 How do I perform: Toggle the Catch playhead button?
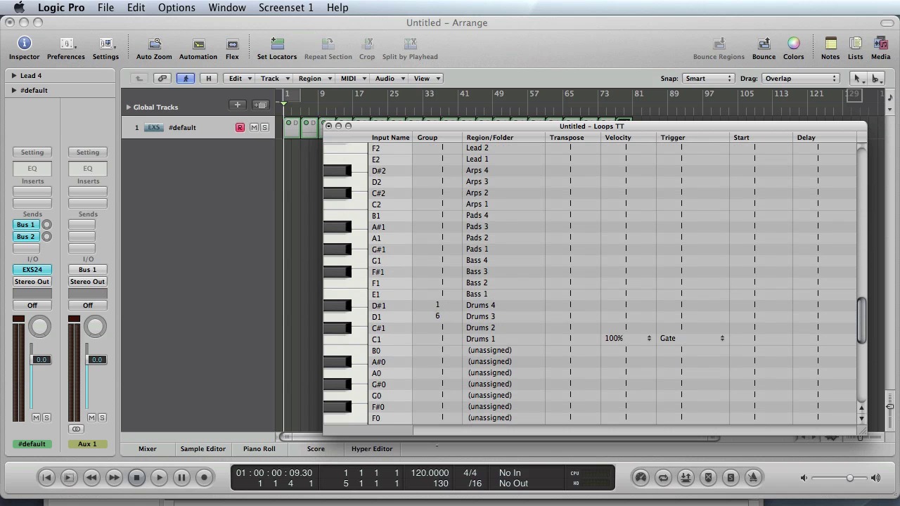(186, 79)
